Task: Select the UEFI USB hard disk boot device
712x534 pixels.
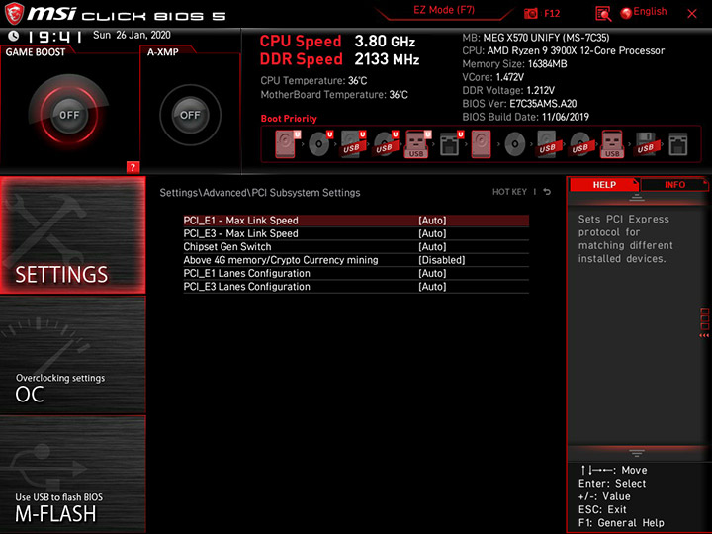Action: click(353, 144)
